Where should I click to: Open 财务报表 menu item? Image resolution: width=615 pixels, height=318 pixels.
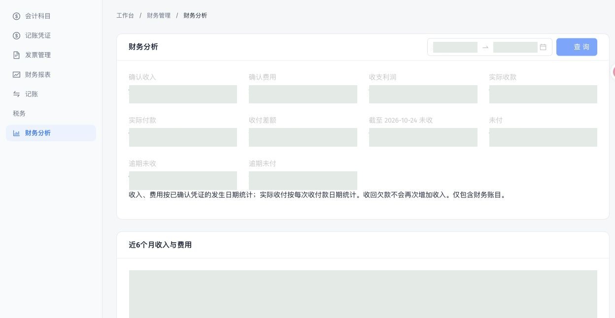(51, 74)
